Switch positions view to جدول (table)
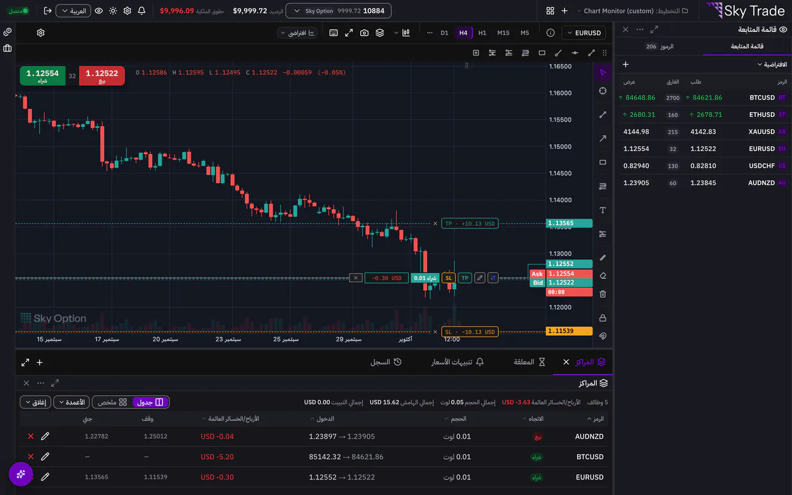The height and width of the screenshot is (495, 792). tap(150, 402)
